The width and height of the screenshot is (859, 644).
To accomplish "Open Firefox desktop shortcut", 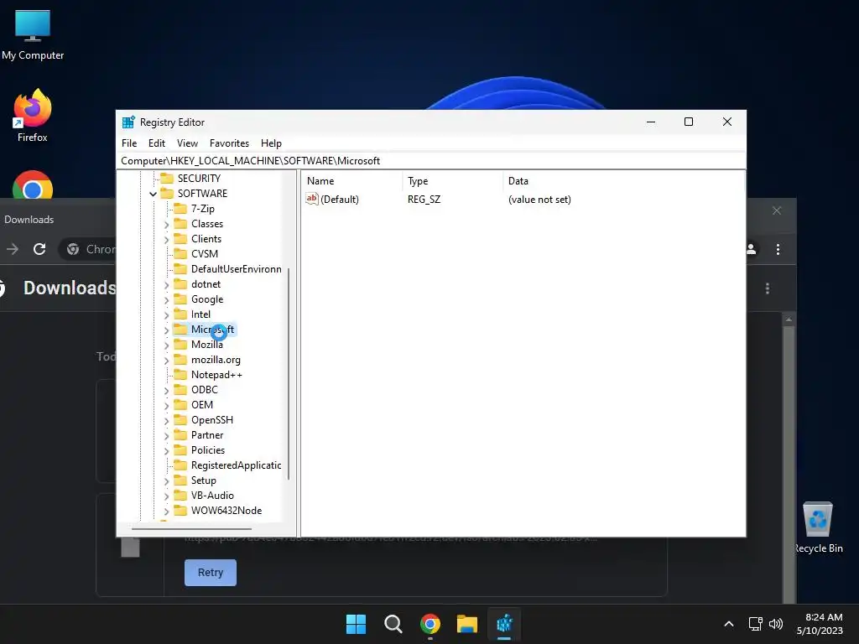I will (33, 117).
